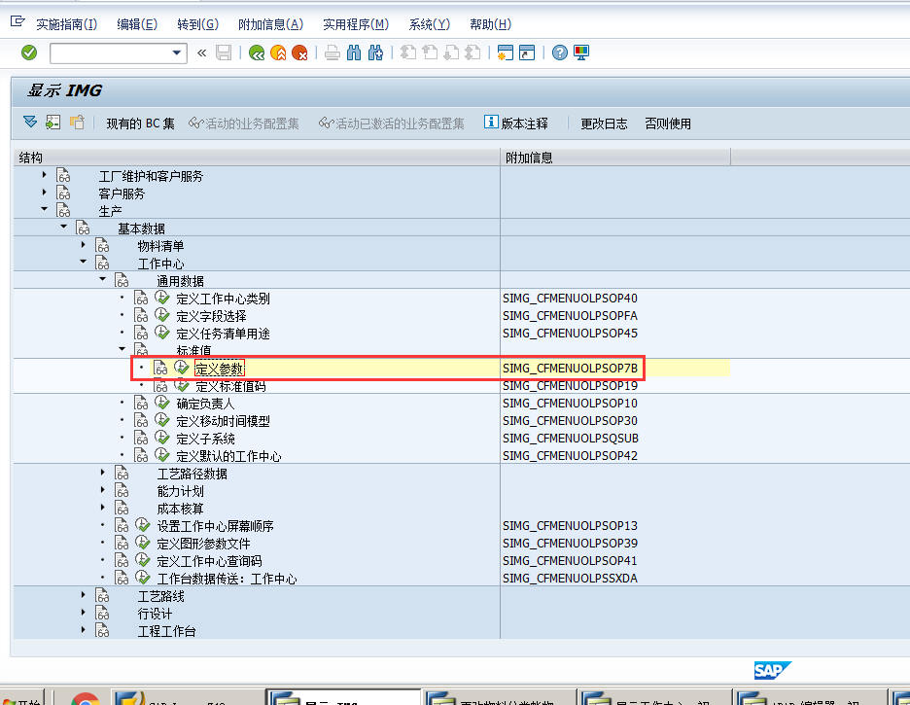Click the Back (green arrow) icon
Screen dimensions: 910x705
pyautogui.click(x=257, y=53)
